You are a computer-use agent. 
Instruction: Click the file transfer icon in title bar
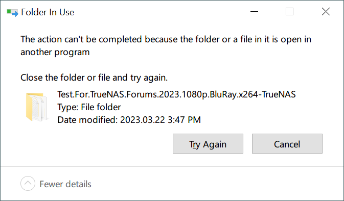[12, 12]
